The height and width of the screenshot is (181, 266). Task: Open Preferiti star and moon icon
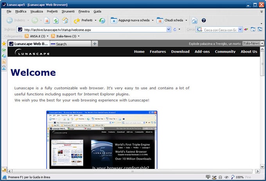(77, 20)
